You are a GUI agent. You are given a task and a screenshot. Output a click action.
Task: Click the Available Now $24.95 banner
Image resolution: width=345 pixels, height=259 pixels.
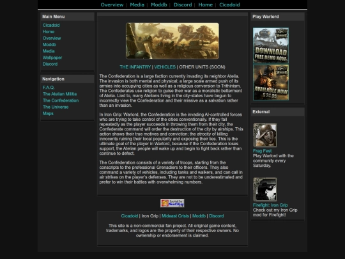pos(271,82)
